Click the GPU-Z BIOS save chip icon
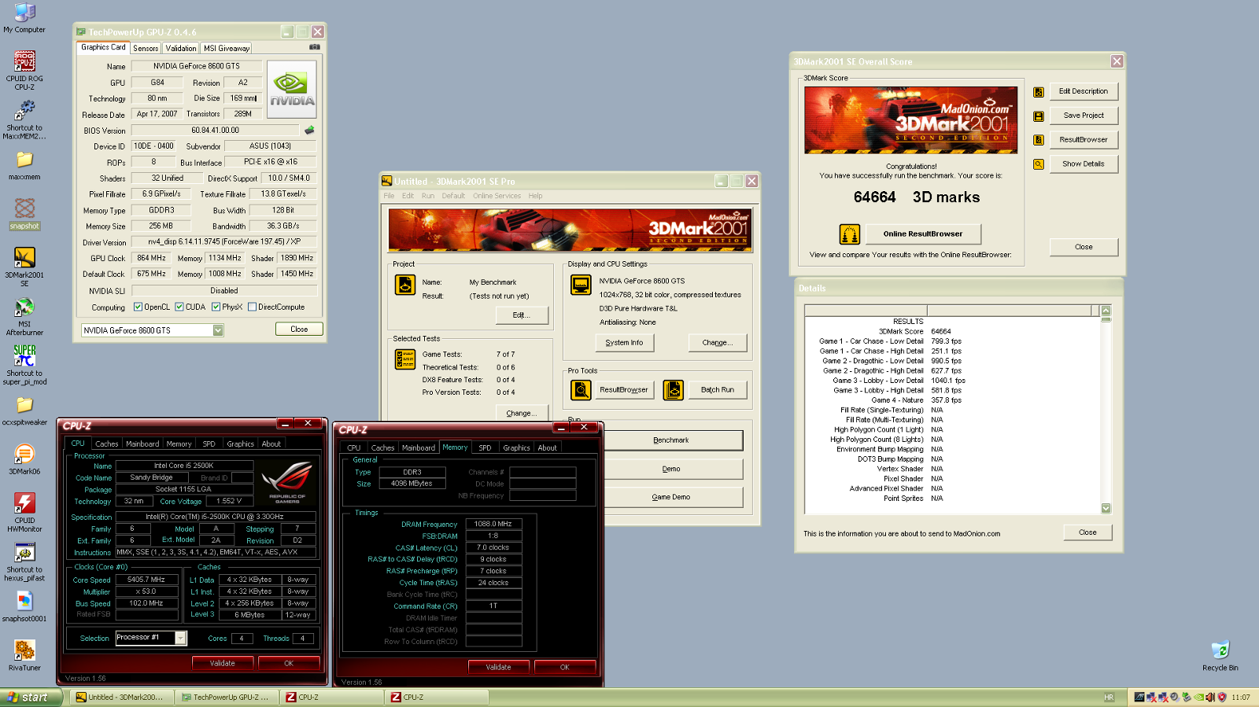The width and height of the screenshot is (1259, 707). tap(309, 131)
